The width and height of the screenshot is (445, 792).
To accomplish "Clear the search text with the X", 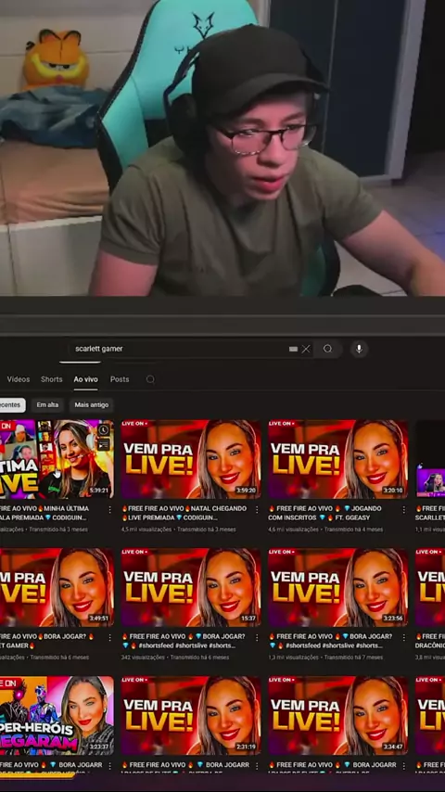I will point(306,349).
